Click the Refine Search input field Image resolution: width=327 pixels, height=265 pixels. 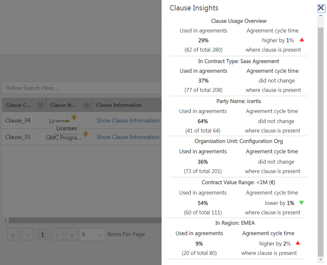pos(81,88)
